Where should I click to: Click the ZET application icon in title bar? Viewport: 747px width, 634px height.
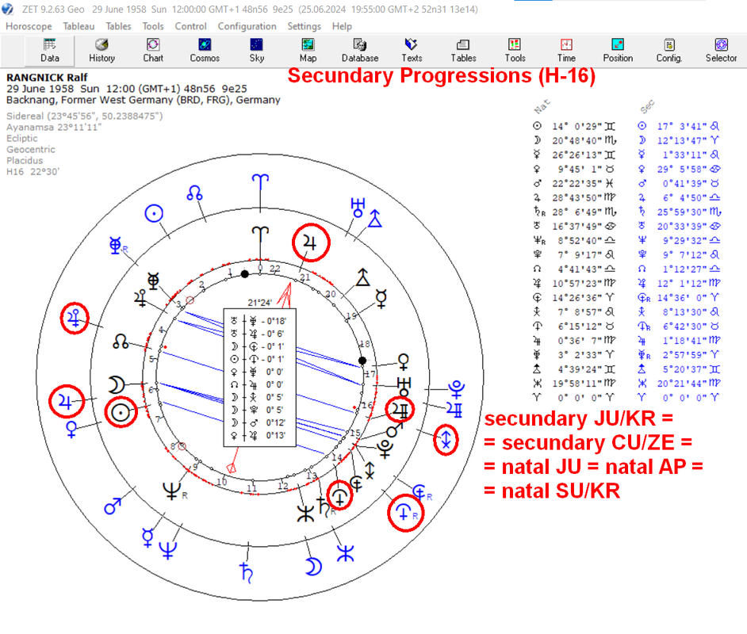coord(8,9)
